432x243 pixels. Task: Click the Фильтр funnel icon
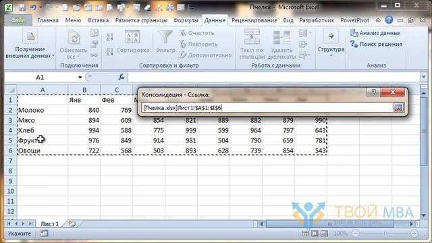pyautogui.click(x=165, y=37)
